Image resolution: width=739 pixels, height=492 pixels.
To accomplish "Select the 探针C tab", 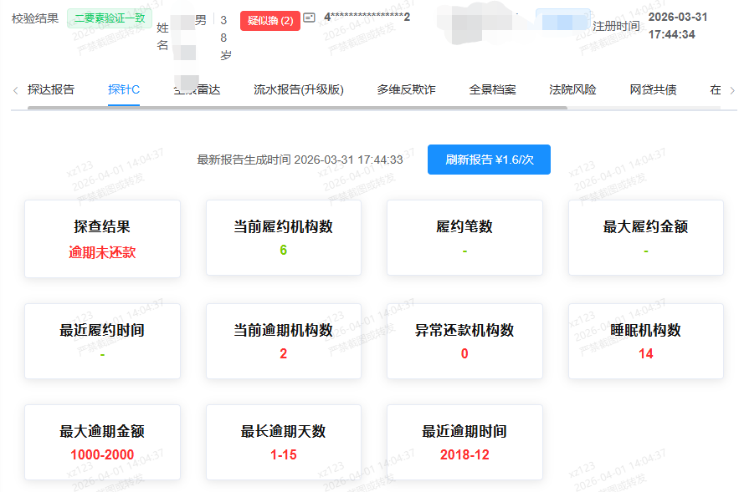I will [124, 89].
